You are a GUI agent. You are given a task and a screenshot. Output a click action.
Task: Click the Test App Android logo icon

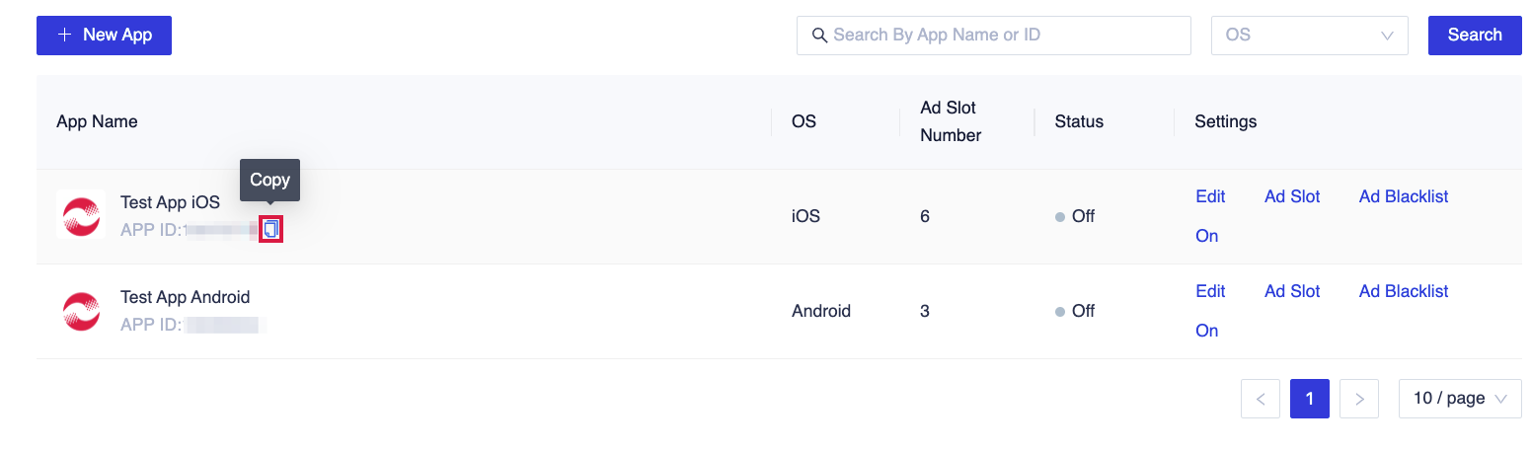[81, 311]
